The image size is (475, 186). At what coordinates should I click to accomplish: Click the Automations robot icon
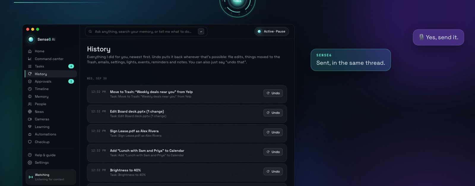30,134
